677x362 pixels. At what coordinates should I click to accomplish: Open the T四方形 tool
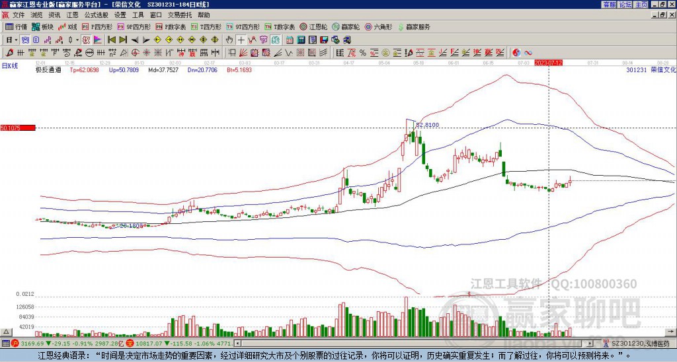click(206, 26)
